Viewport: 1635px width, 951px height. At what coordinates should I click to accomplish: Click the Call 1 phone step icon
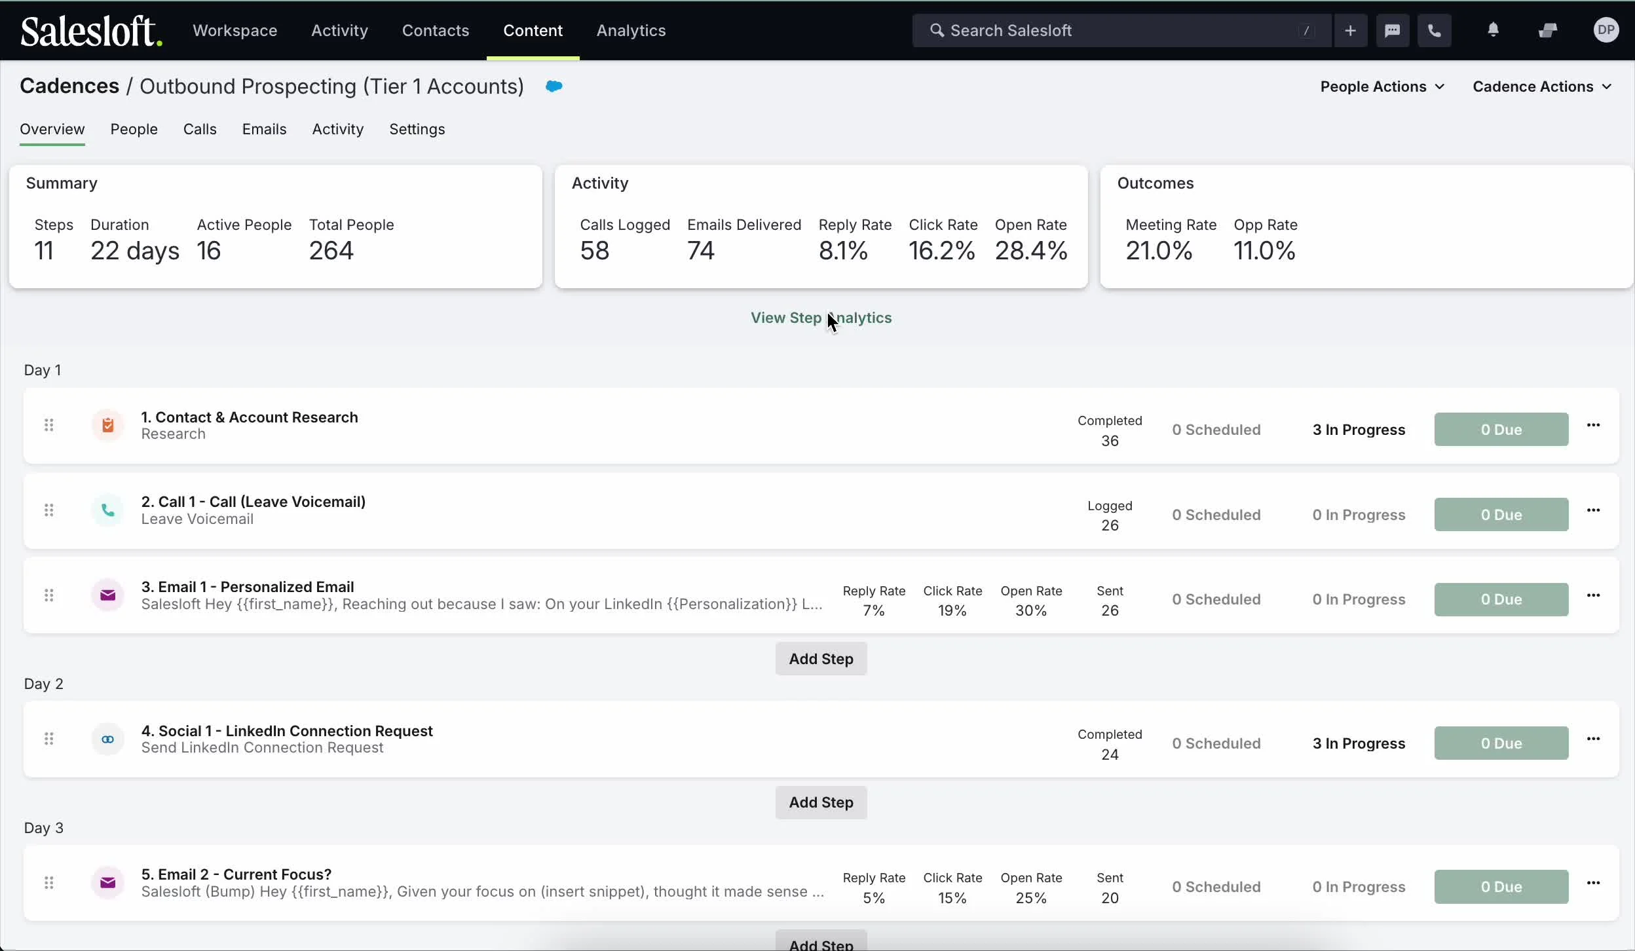(108, 510)
